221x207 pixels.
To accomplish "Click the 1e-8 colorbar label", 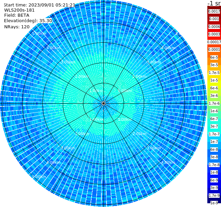I will click(214, 172).
